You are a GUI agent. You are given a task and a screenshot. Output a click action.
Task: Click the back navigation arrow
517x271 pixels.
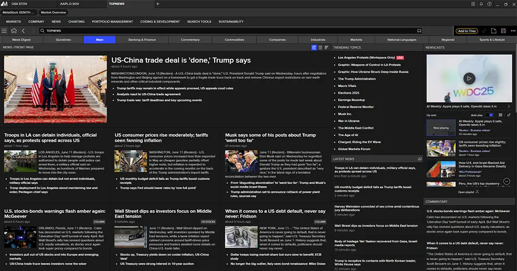[x=23, y=31]
